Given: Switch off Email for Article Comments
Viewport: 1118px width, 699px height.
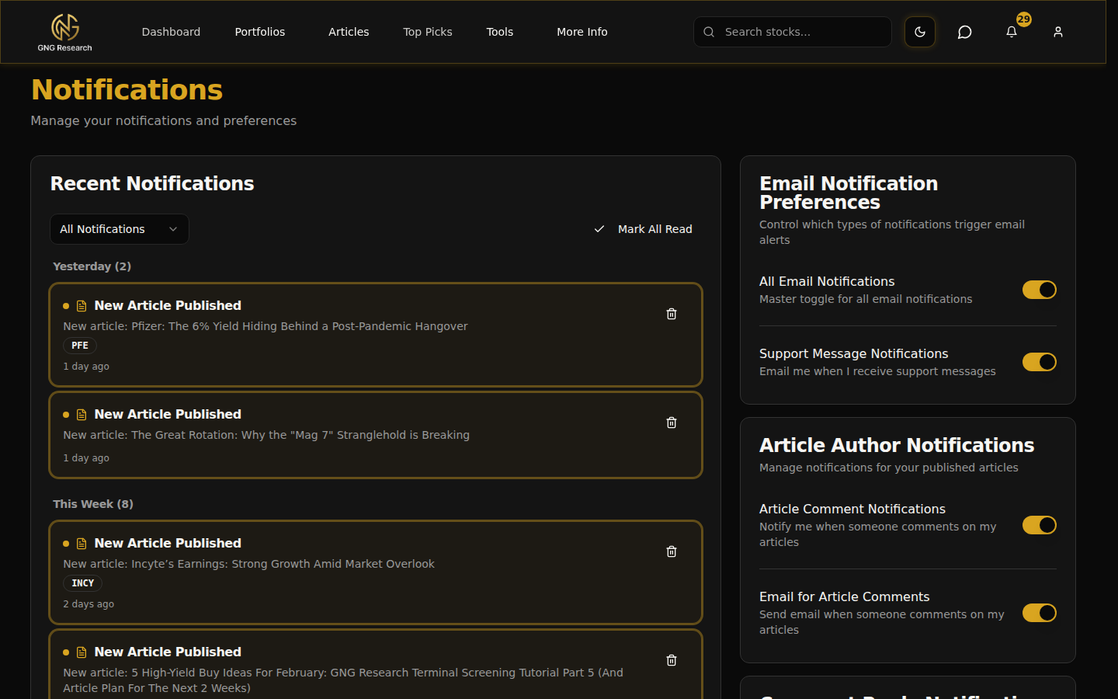Looking at the screenshot, I should point(1040,613).
